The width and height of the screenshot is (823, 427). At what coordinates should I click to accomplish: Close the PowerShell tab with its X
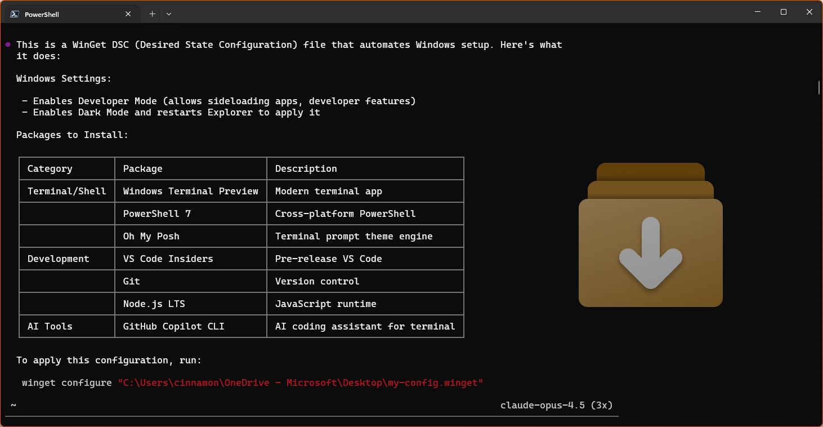[x=128, y=14]
